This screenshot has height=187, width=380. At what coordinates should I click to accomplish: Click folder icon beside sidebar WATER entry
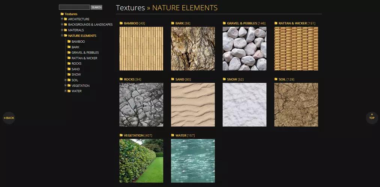(69, 91)
